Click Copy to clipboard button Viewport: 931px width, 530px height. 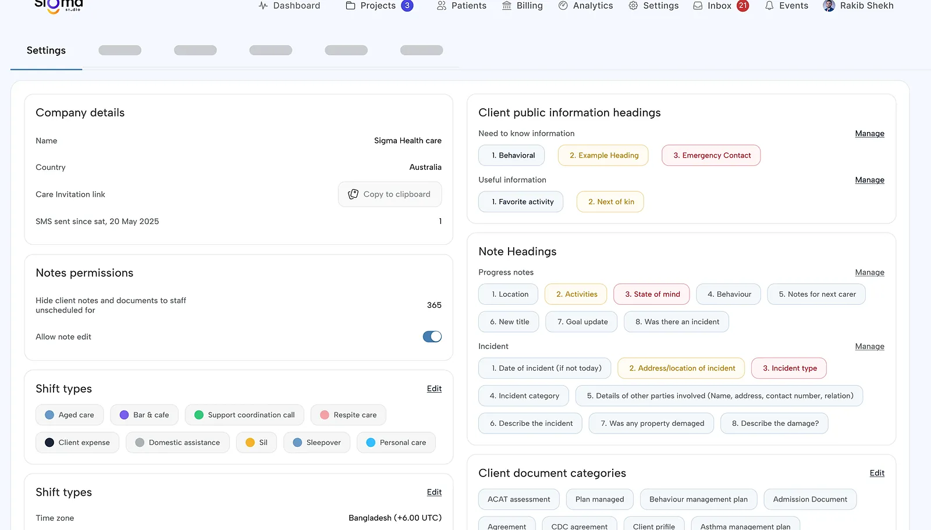click(x=390, y=194)
